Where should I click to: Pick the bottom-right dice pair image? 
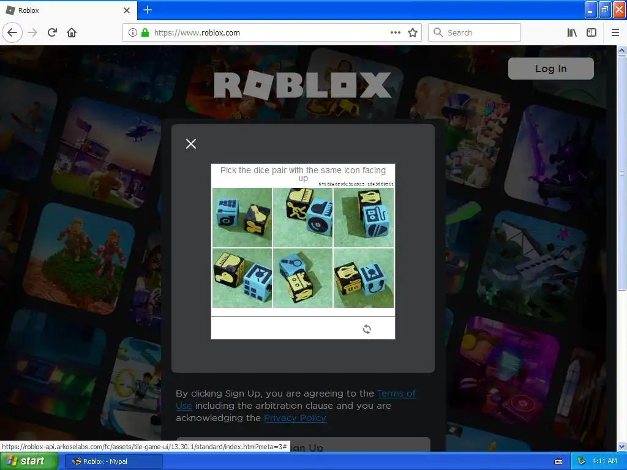[x=364, y=278]
